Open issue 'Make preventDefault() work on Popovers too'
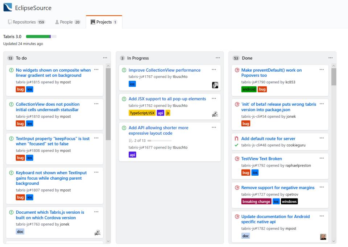 (272, 73)
